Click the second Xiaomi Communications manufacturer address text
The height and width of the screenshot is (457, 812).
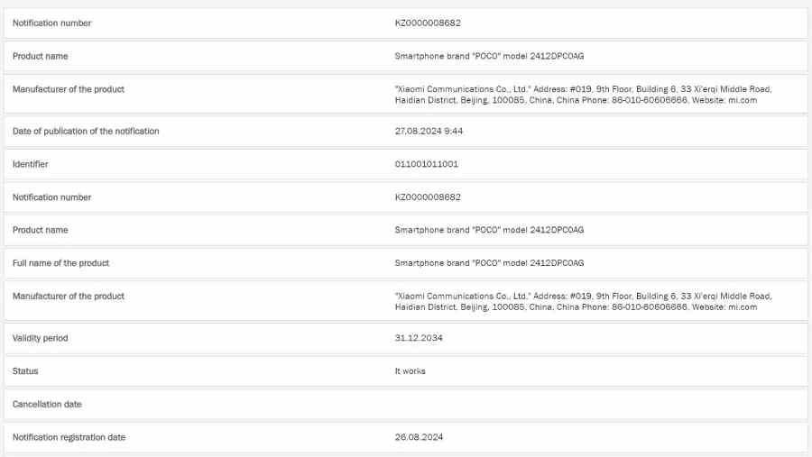pos(583,301)
